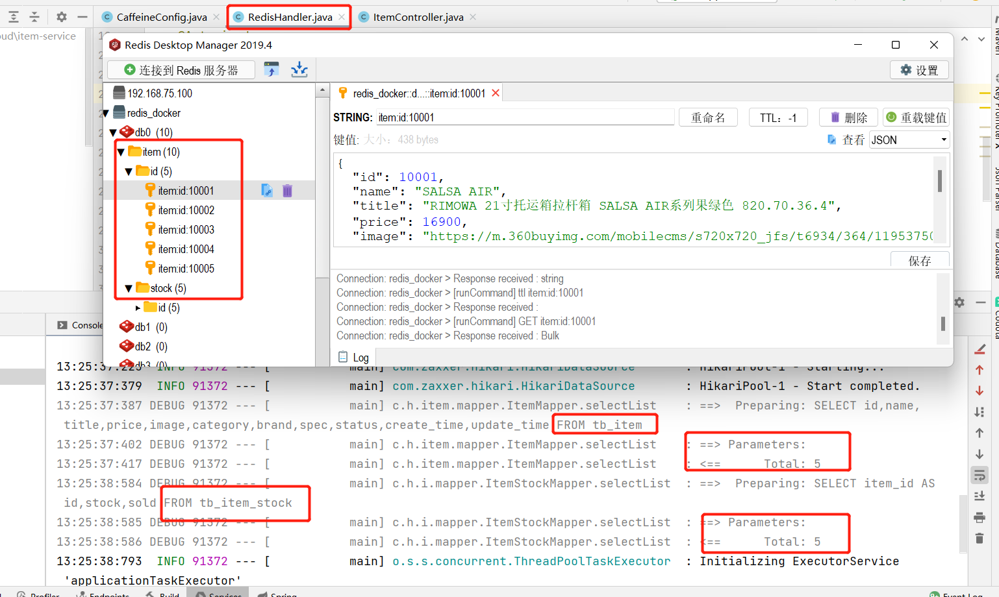The width and height of the screenshot is (999, 597).
Task: Open the project panel gear settings icon
Action: [62, 17]
